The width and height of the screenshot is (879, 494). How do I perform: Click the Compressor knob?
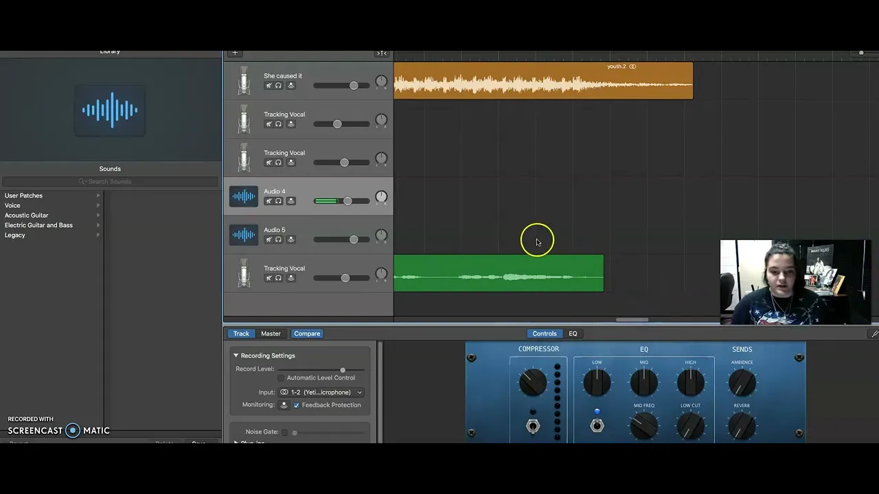point(532,382)
